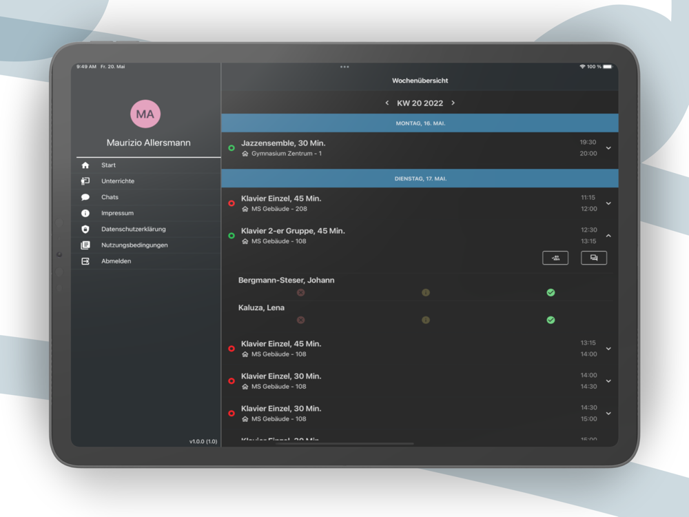Tap the three dots at the top center
Screen dimensions: 689x517
point(344,67)
